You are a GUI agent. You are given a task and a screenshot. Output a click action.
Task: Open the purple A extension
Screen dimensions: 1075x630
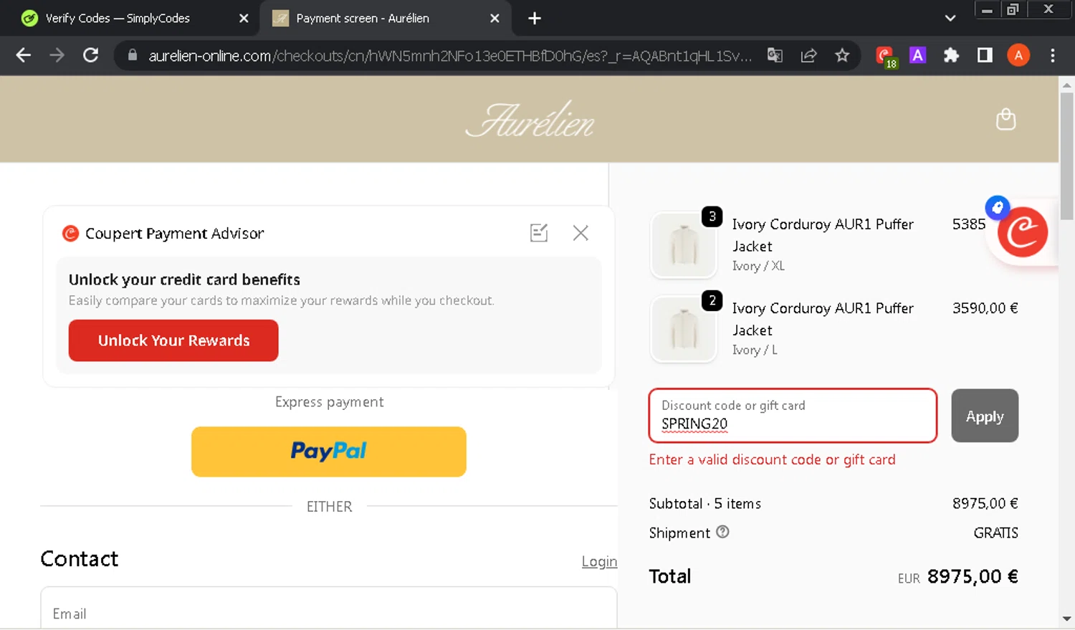coord(917,55)
